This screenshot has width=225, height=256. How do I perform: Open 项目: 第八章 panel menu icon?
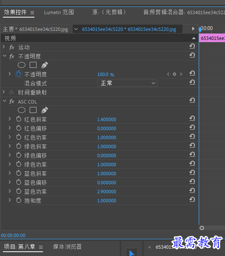[41, 247]
